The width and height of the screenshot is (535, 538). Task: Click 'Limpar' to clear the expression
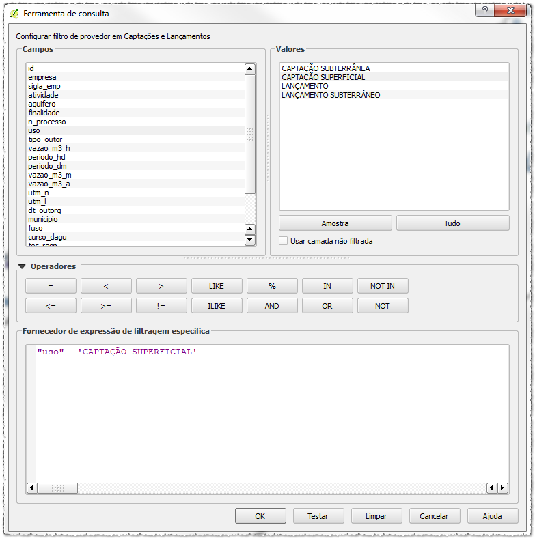point(376,516)
